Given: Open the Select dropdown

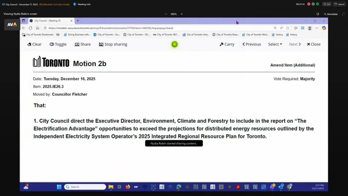Looking at the screenshot, I should click(275, 44).
